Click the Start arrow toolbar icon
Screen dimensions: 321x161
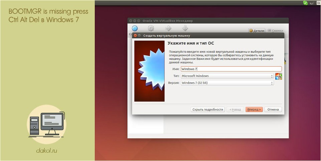click(168, 28)
